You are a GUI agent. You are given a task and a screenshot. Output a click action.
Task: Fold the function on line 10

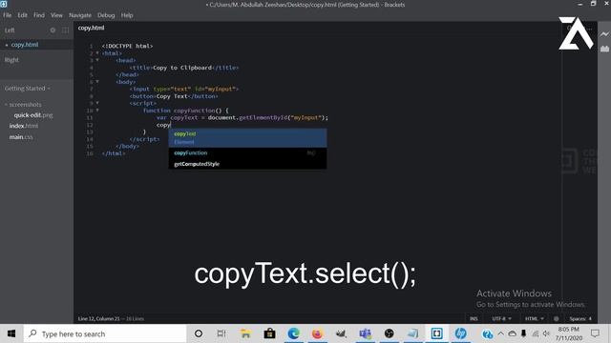pyautogui.click(x=97, y=111)
